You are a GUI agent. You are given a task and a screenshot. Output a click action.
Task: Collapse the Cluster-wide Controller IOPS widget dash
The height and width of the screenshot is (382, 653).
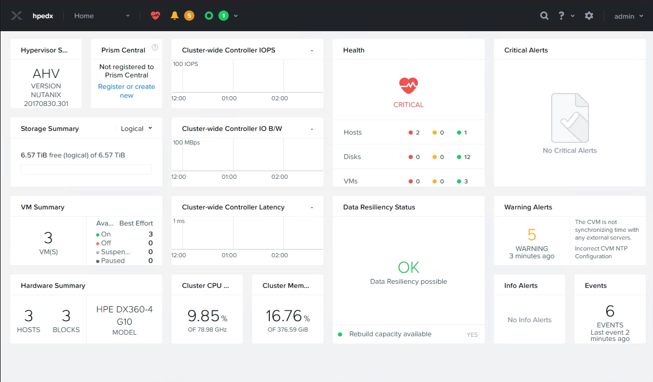click(312, 50)
